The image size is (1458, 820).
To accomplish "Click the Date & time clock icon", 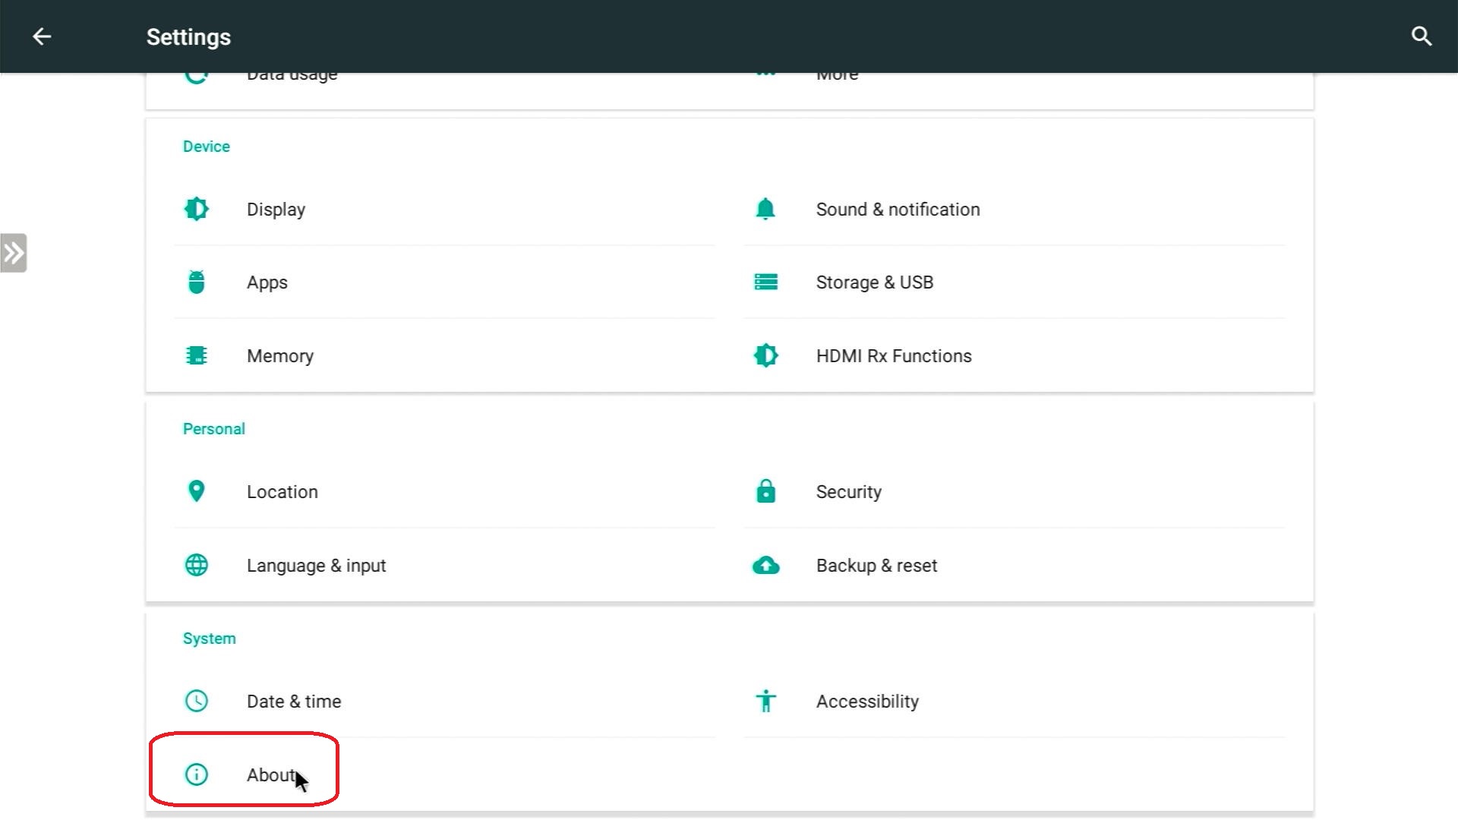I will tap(196, 701).
